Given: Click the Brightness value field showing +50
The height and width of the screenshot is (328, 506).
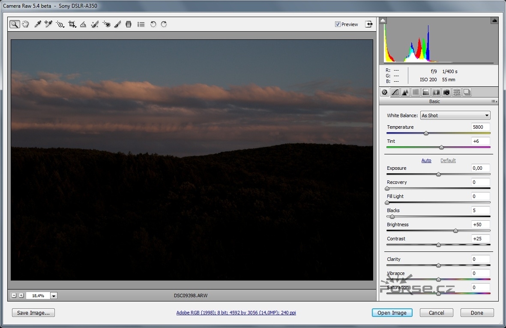Looking at the screenshot, I should click(480, 225).
